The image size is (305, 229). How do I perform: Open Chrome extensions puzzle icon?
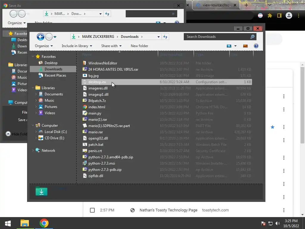click(x=270, y=16)
